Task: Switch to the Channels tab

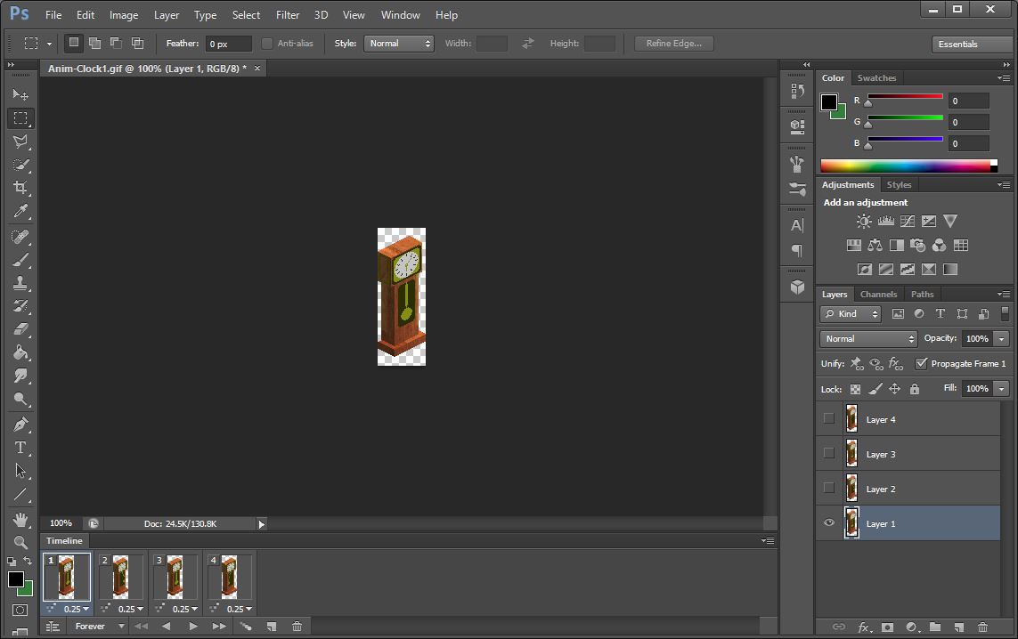Action: 878,294
